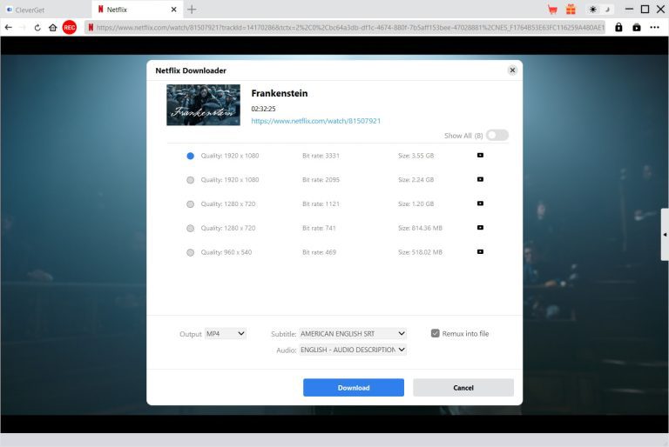Click video icon for 3.55 GB row
This screenshot has width=669, height=447.
480,156
